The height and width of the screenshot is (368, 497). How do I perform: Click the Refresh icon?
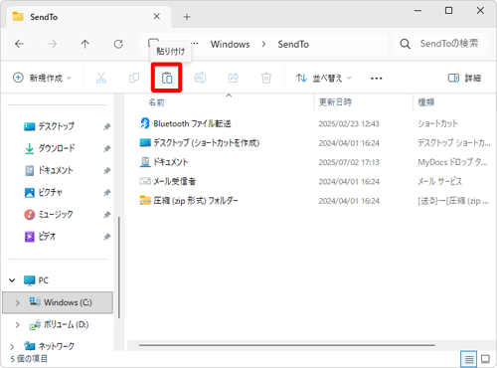tap(118, 44)
